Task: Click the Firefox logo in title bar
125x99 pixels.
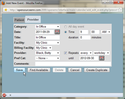Action: point(3,3)
